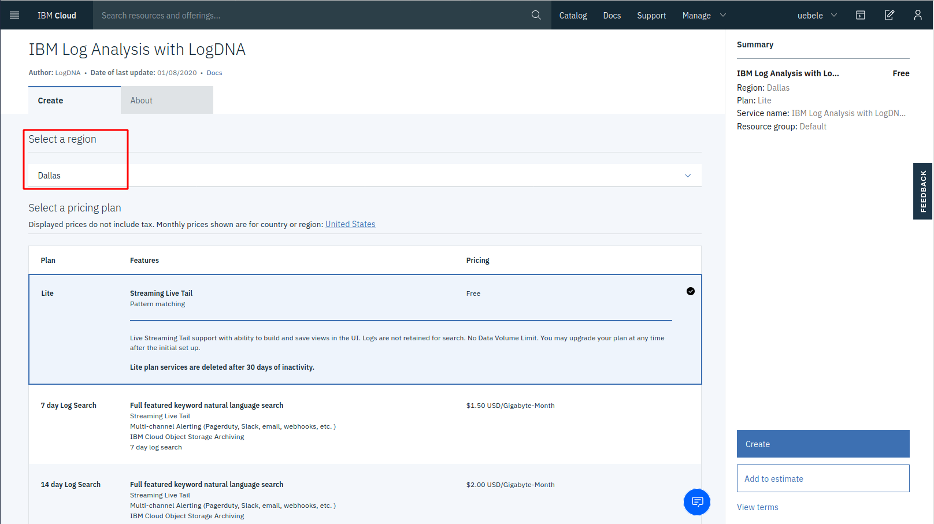Open the Catalog menu item

(573, 16)
